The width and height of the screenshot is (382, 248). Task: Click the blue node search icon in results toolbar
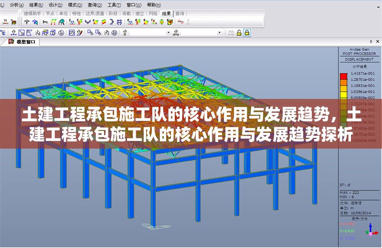coord(35,22)
